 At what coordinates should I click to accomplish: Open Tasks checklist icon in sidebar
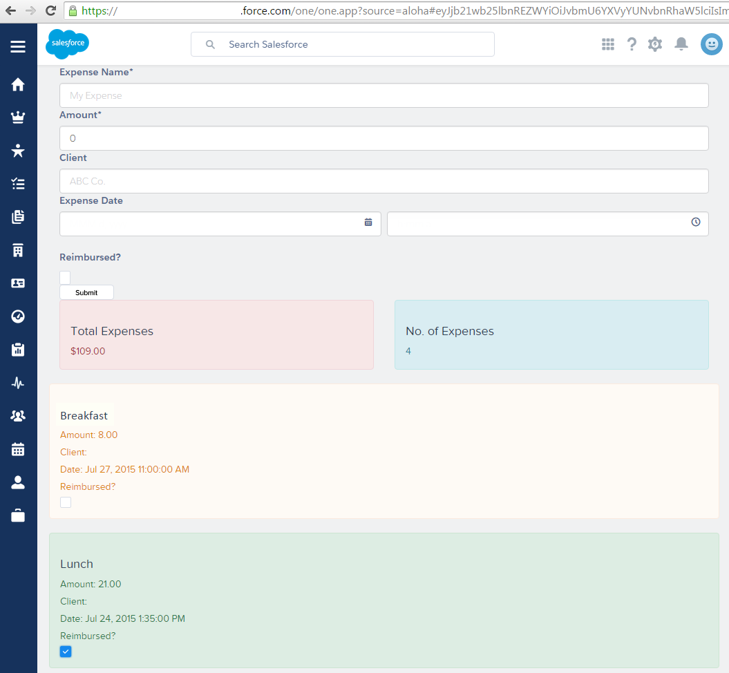(18, 184)
